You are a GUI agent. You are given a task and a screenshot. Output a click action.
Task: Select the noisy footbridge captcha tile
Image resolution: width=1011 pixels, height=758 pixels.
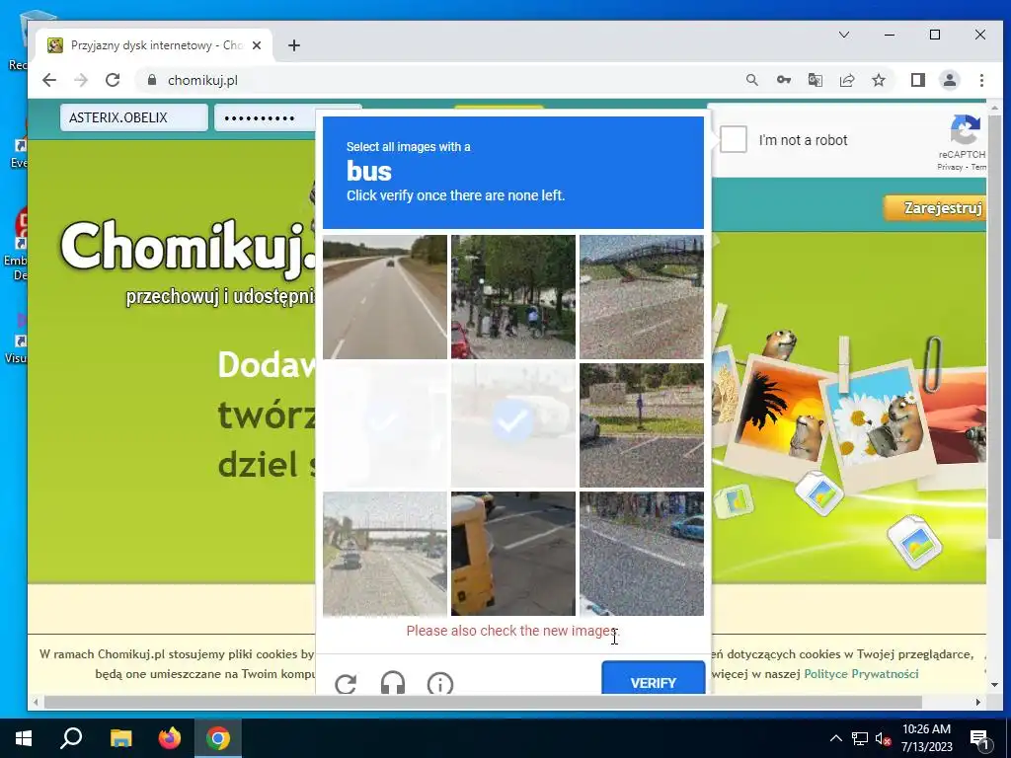click(642, 296)
